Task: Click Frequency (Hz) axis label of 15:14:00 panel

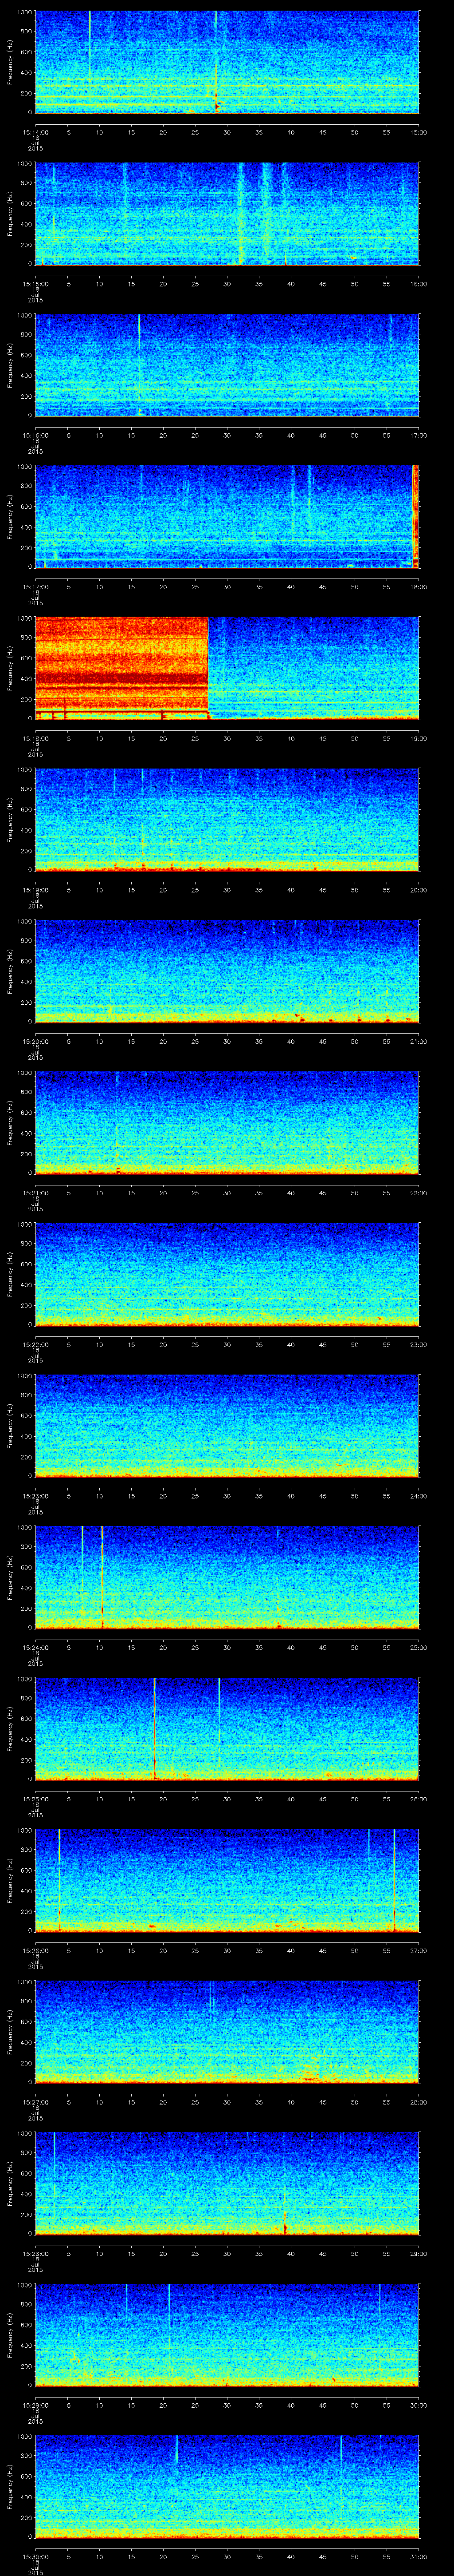Action: [x=10, y=62]
